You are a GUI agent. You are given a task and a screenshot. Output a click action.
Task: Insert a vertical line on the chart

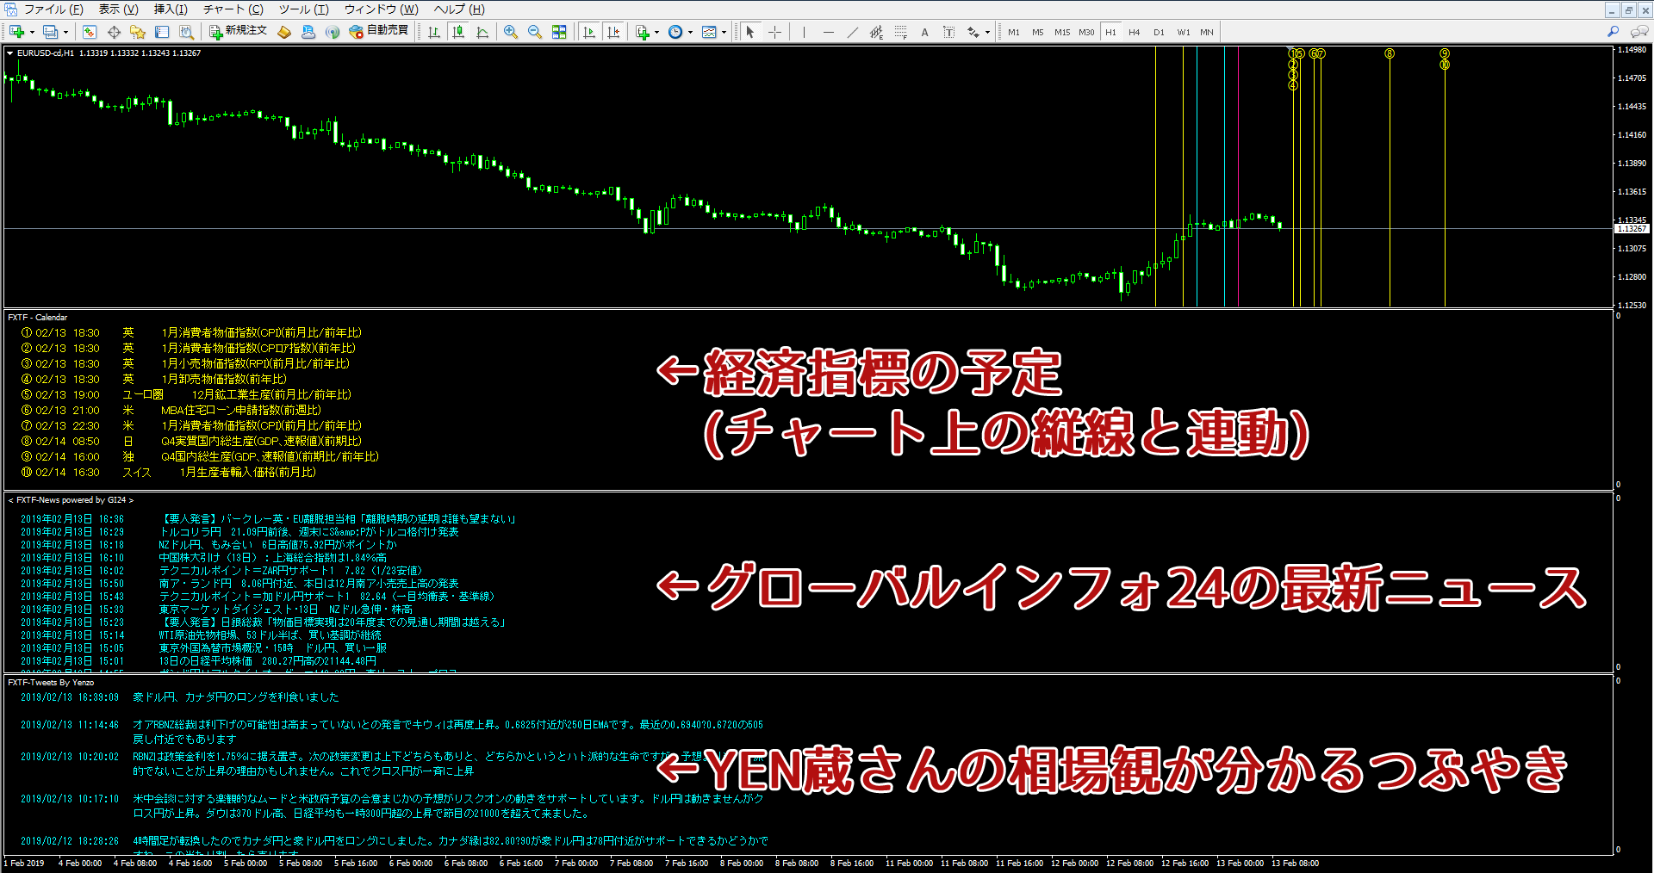pos(803,32)
